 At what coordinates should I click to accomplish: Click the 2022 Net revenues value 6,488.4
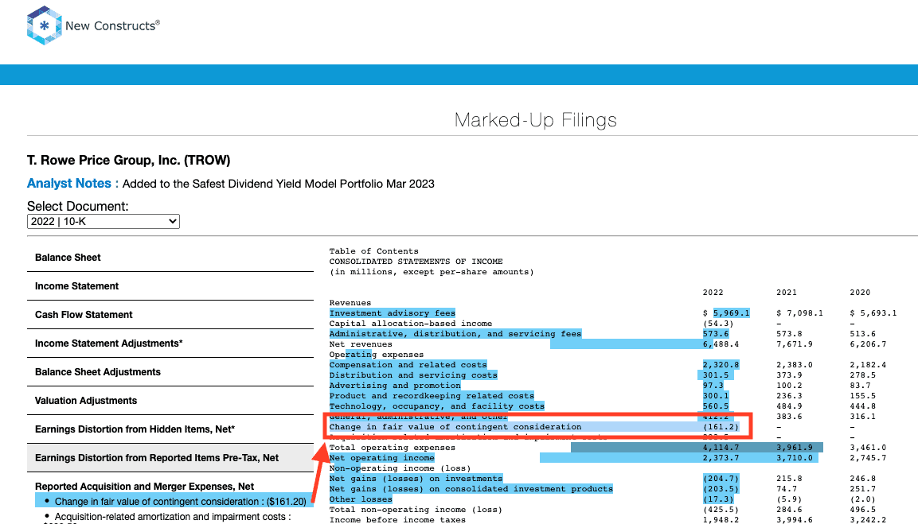tap(721, 344)
